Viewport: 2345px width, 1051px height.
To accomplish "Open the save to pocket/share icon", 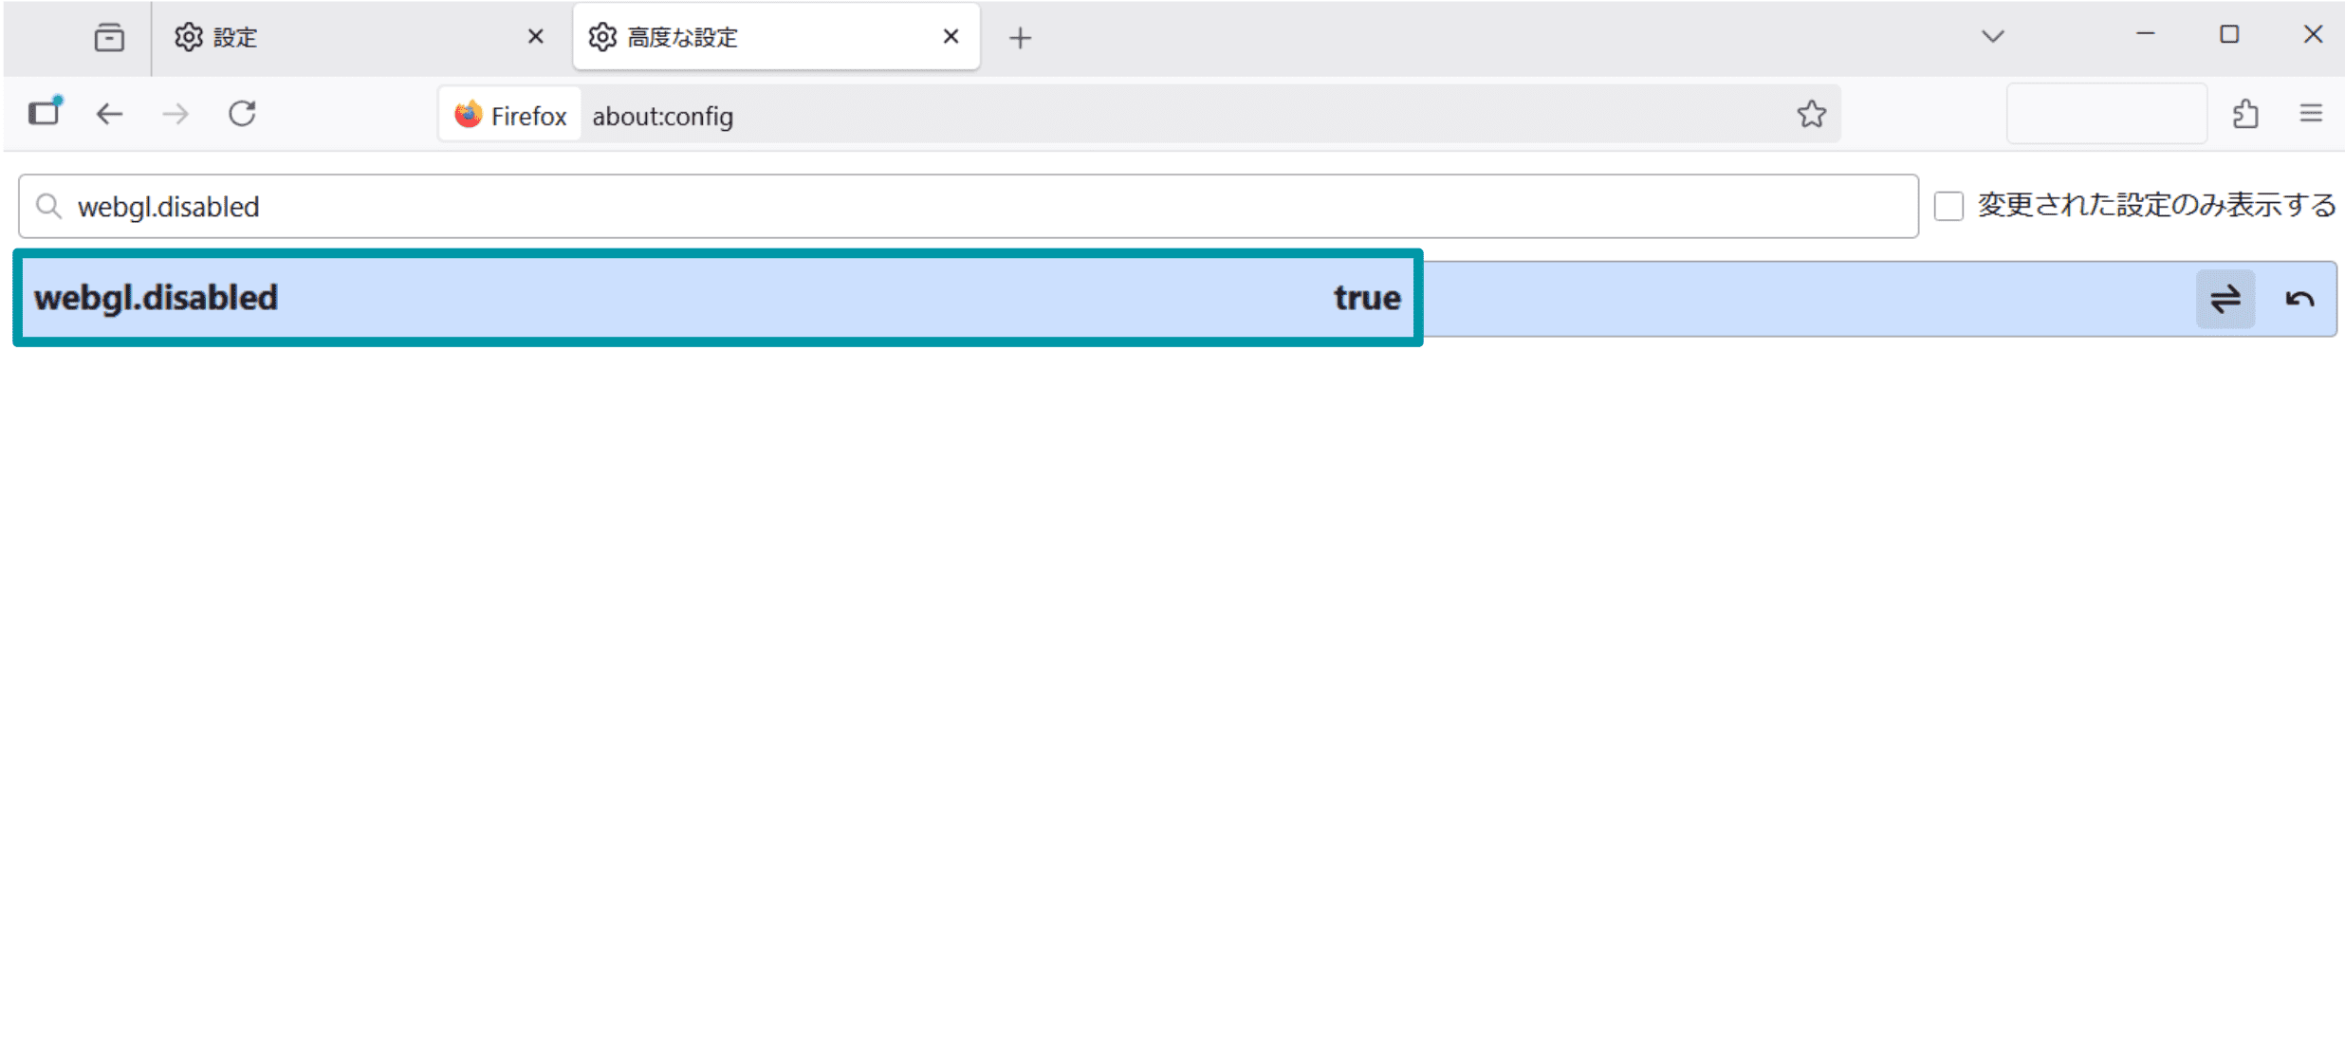I will click(x=2244, y=114).
